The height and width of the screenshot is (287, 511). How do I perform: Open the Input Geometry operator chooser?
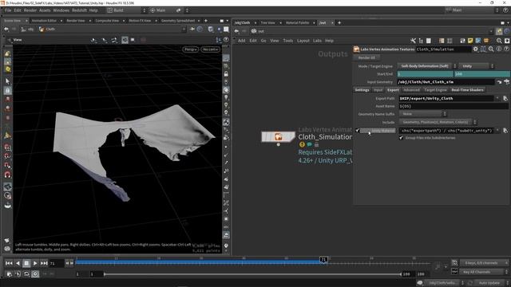[506, 82]
